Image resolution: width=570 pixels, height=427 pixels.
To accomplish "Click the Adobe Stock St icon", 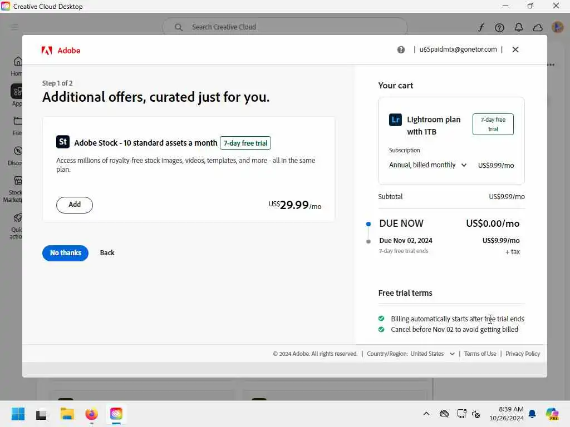I will click(62, 142).
